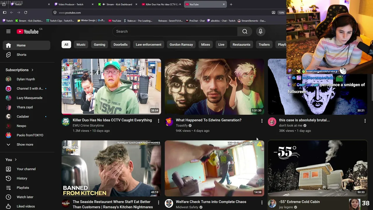Expand the Subscriptions section chevron

[x=32, y=70]
